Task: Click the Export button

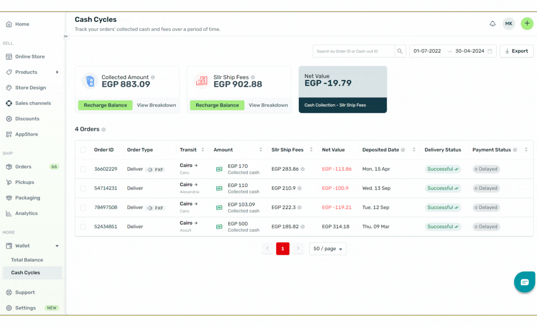Action: pos(516,51)
